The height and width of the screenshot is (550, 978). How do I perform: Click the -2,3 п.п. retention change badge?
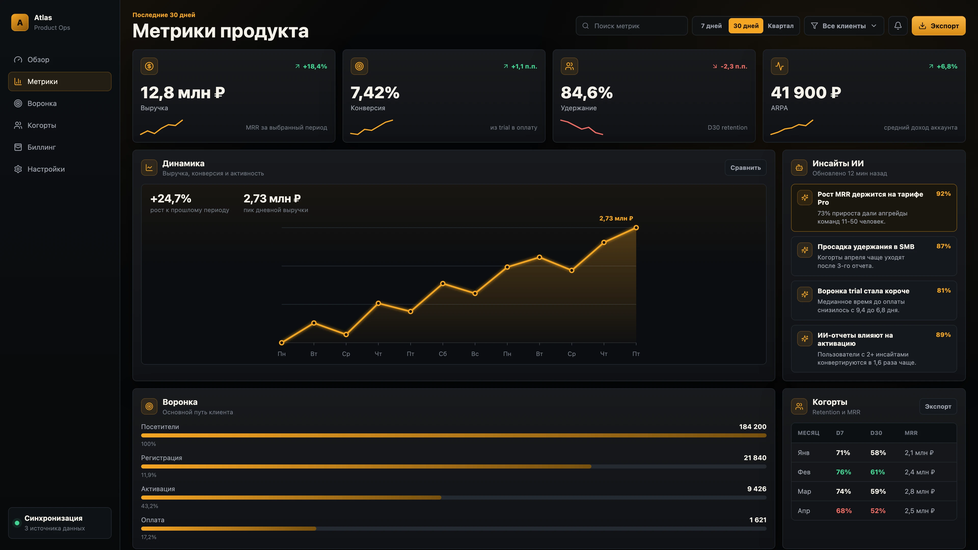730,66
